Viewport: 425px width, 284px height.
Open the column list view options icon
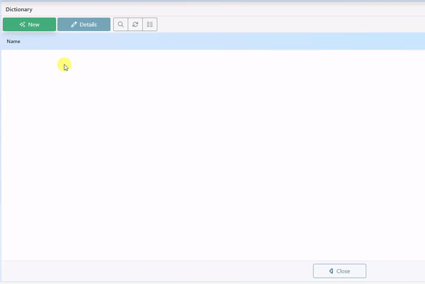click(149, 25)
